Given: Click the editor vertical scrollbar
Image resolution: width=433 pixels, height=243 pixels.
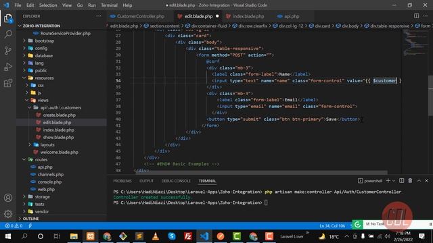Looking at the screenshot, I should point(430,96).
